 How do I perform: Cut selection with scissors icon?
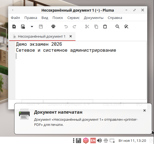pyautogui.click(x=87, y=27)
